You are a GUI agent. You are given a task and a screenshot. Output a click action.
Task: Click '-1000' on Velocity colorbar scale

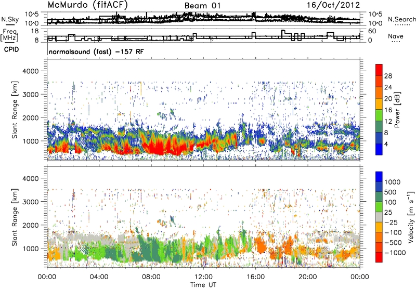395,253
